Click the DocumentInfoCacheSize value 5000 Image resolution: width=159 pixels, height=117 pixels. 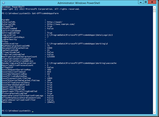[x=50, y=48]
